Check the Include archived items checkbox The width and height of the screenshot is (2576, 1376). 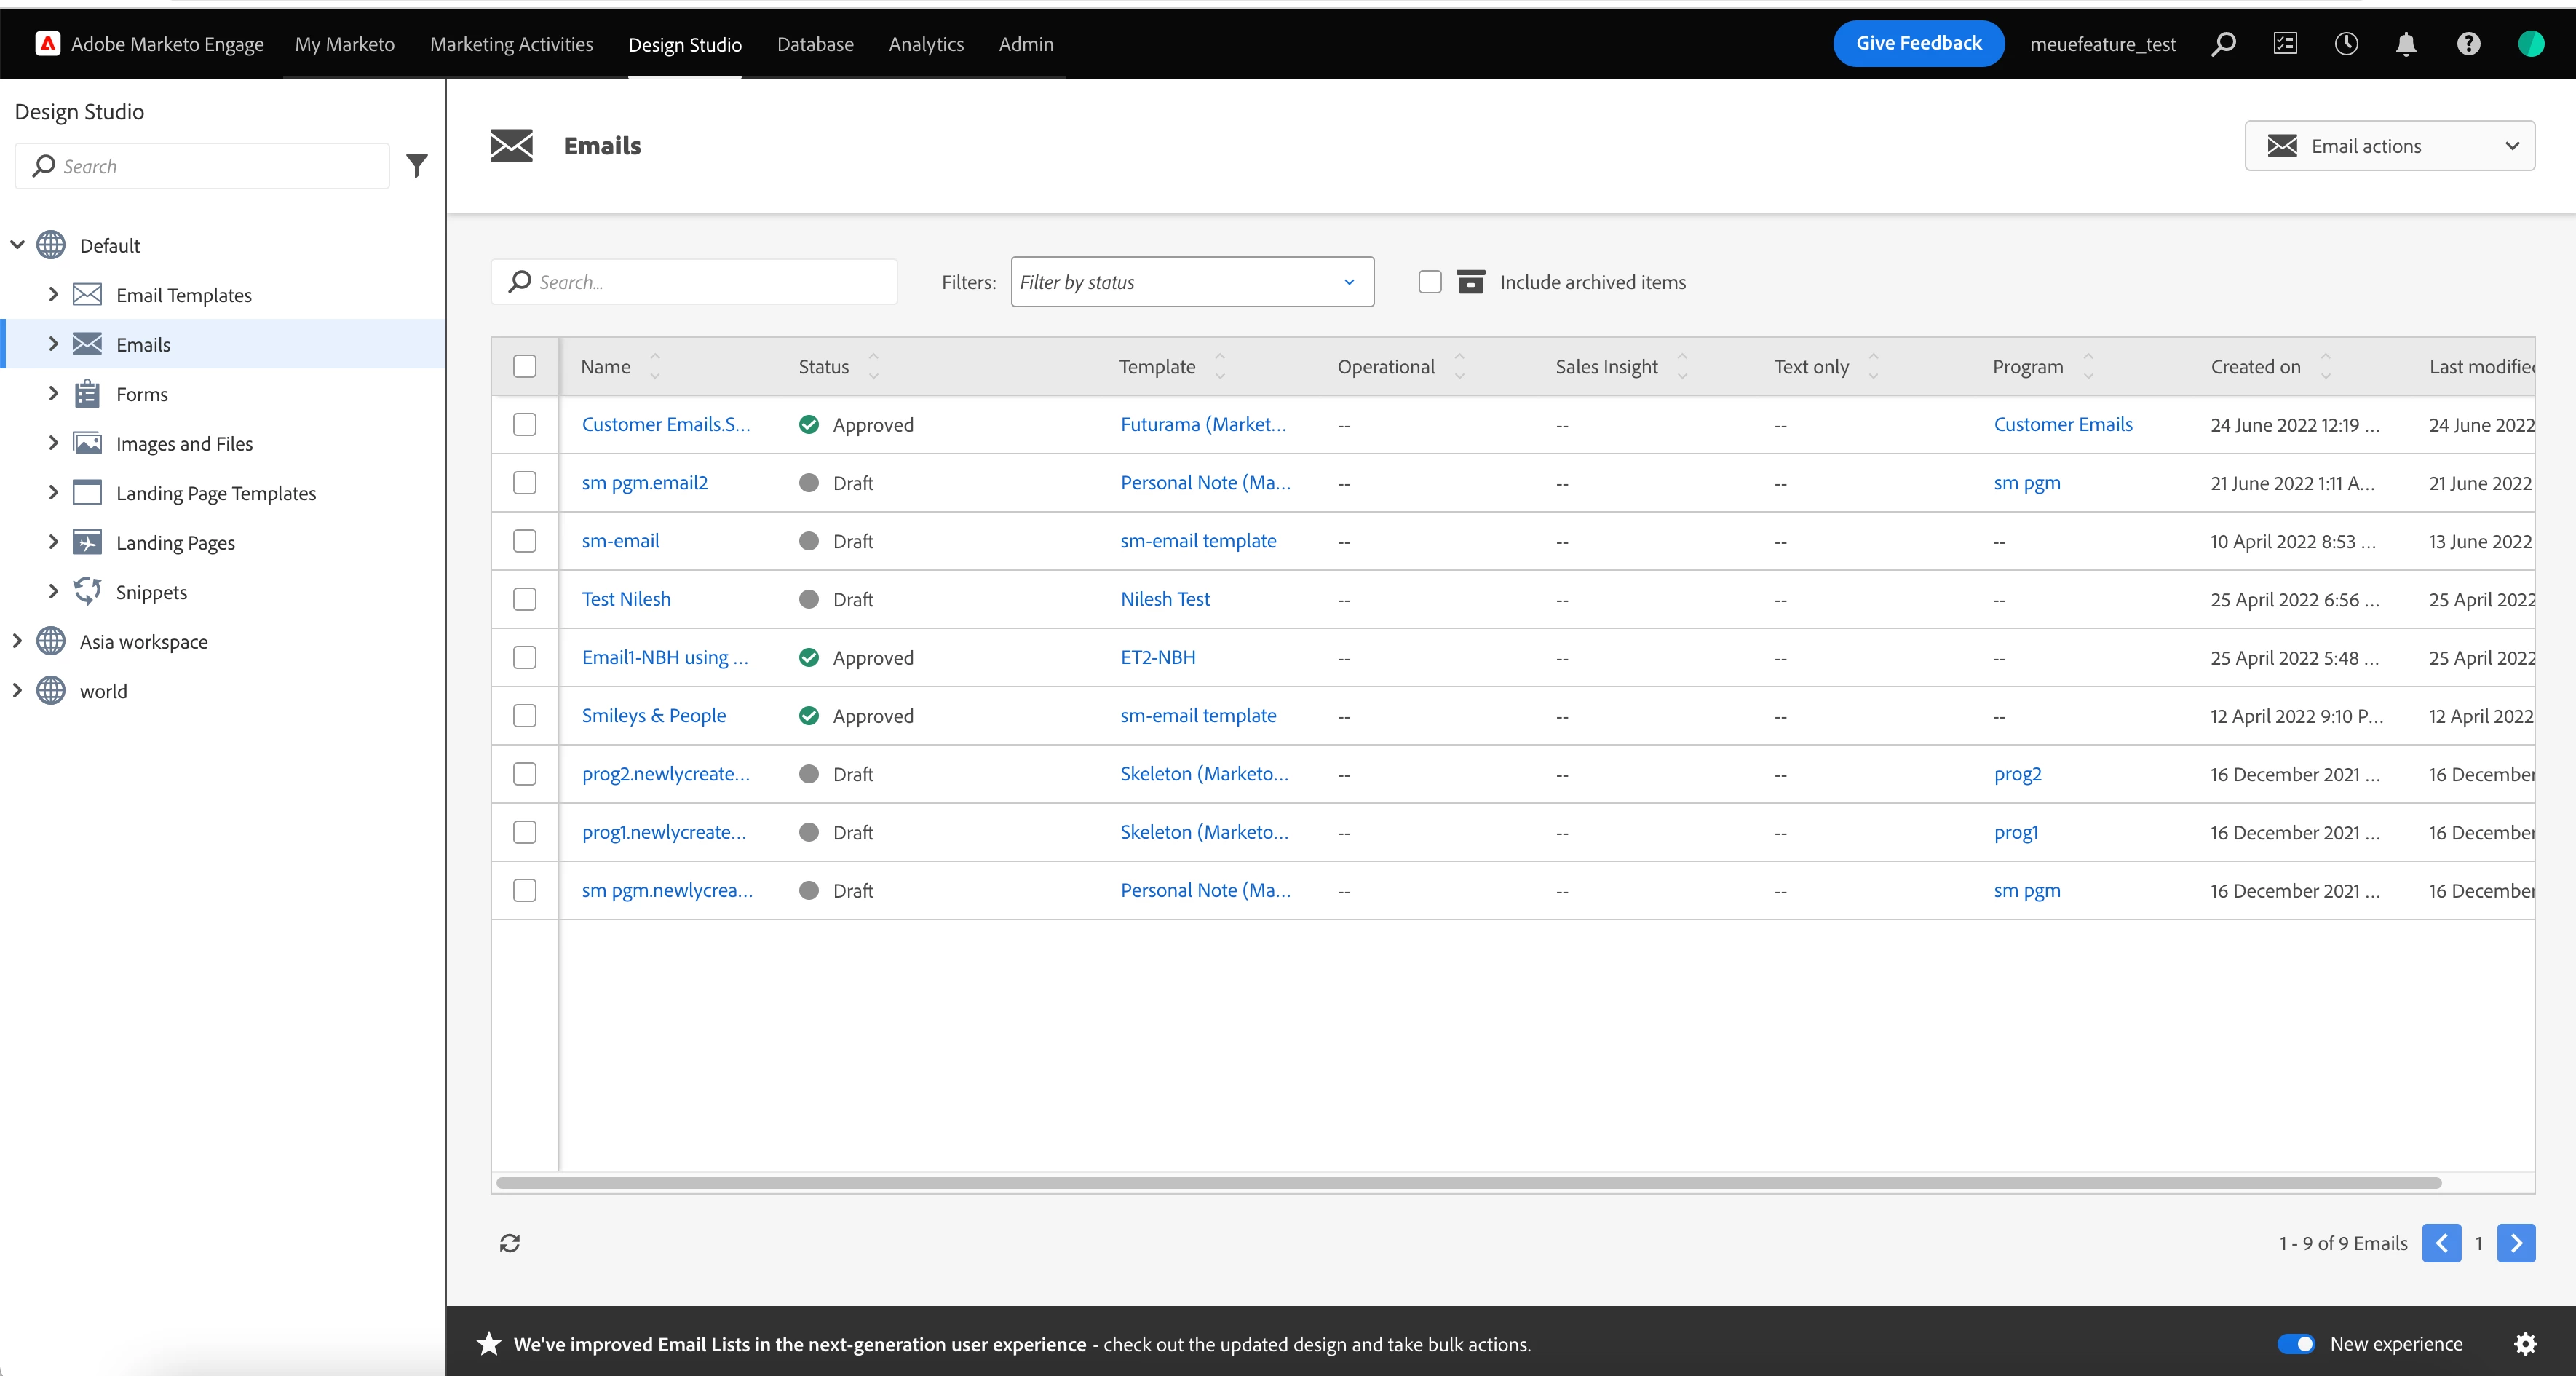point(1430,282)
